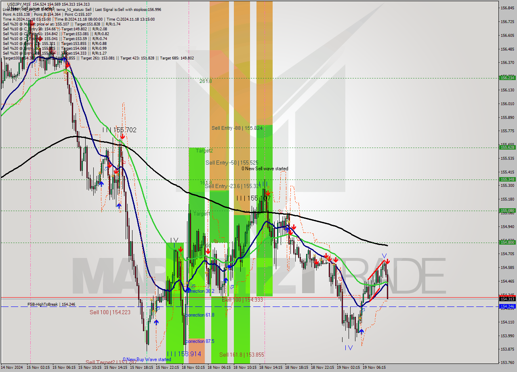Select the 'Sell Entry -23.6 | 155.32' label
The height and width of the screenshot is (372, 517).
tap(233, 186)
